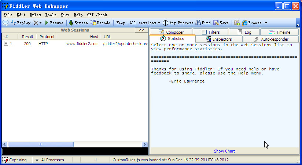The width and height of the screenshot is (302, 165).
Task: Switch to the Inspectors tab
Action: pos(219,39)
